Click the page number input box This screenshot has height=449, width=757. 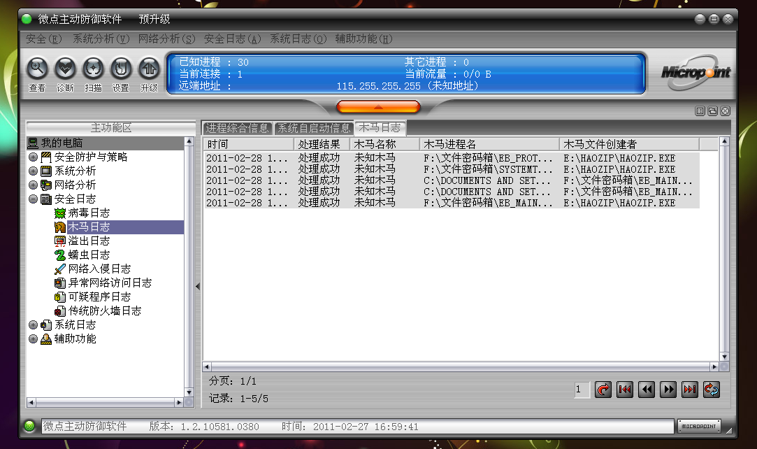pos(582,390)
